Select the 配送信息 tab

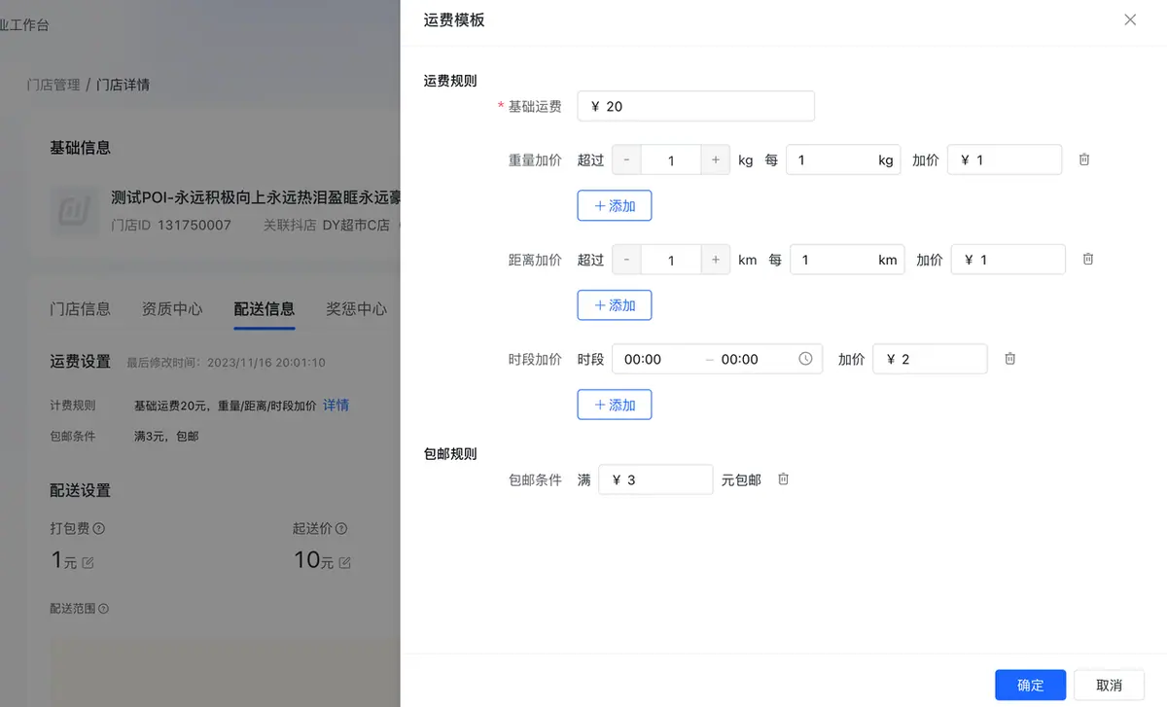coord(265,309)
